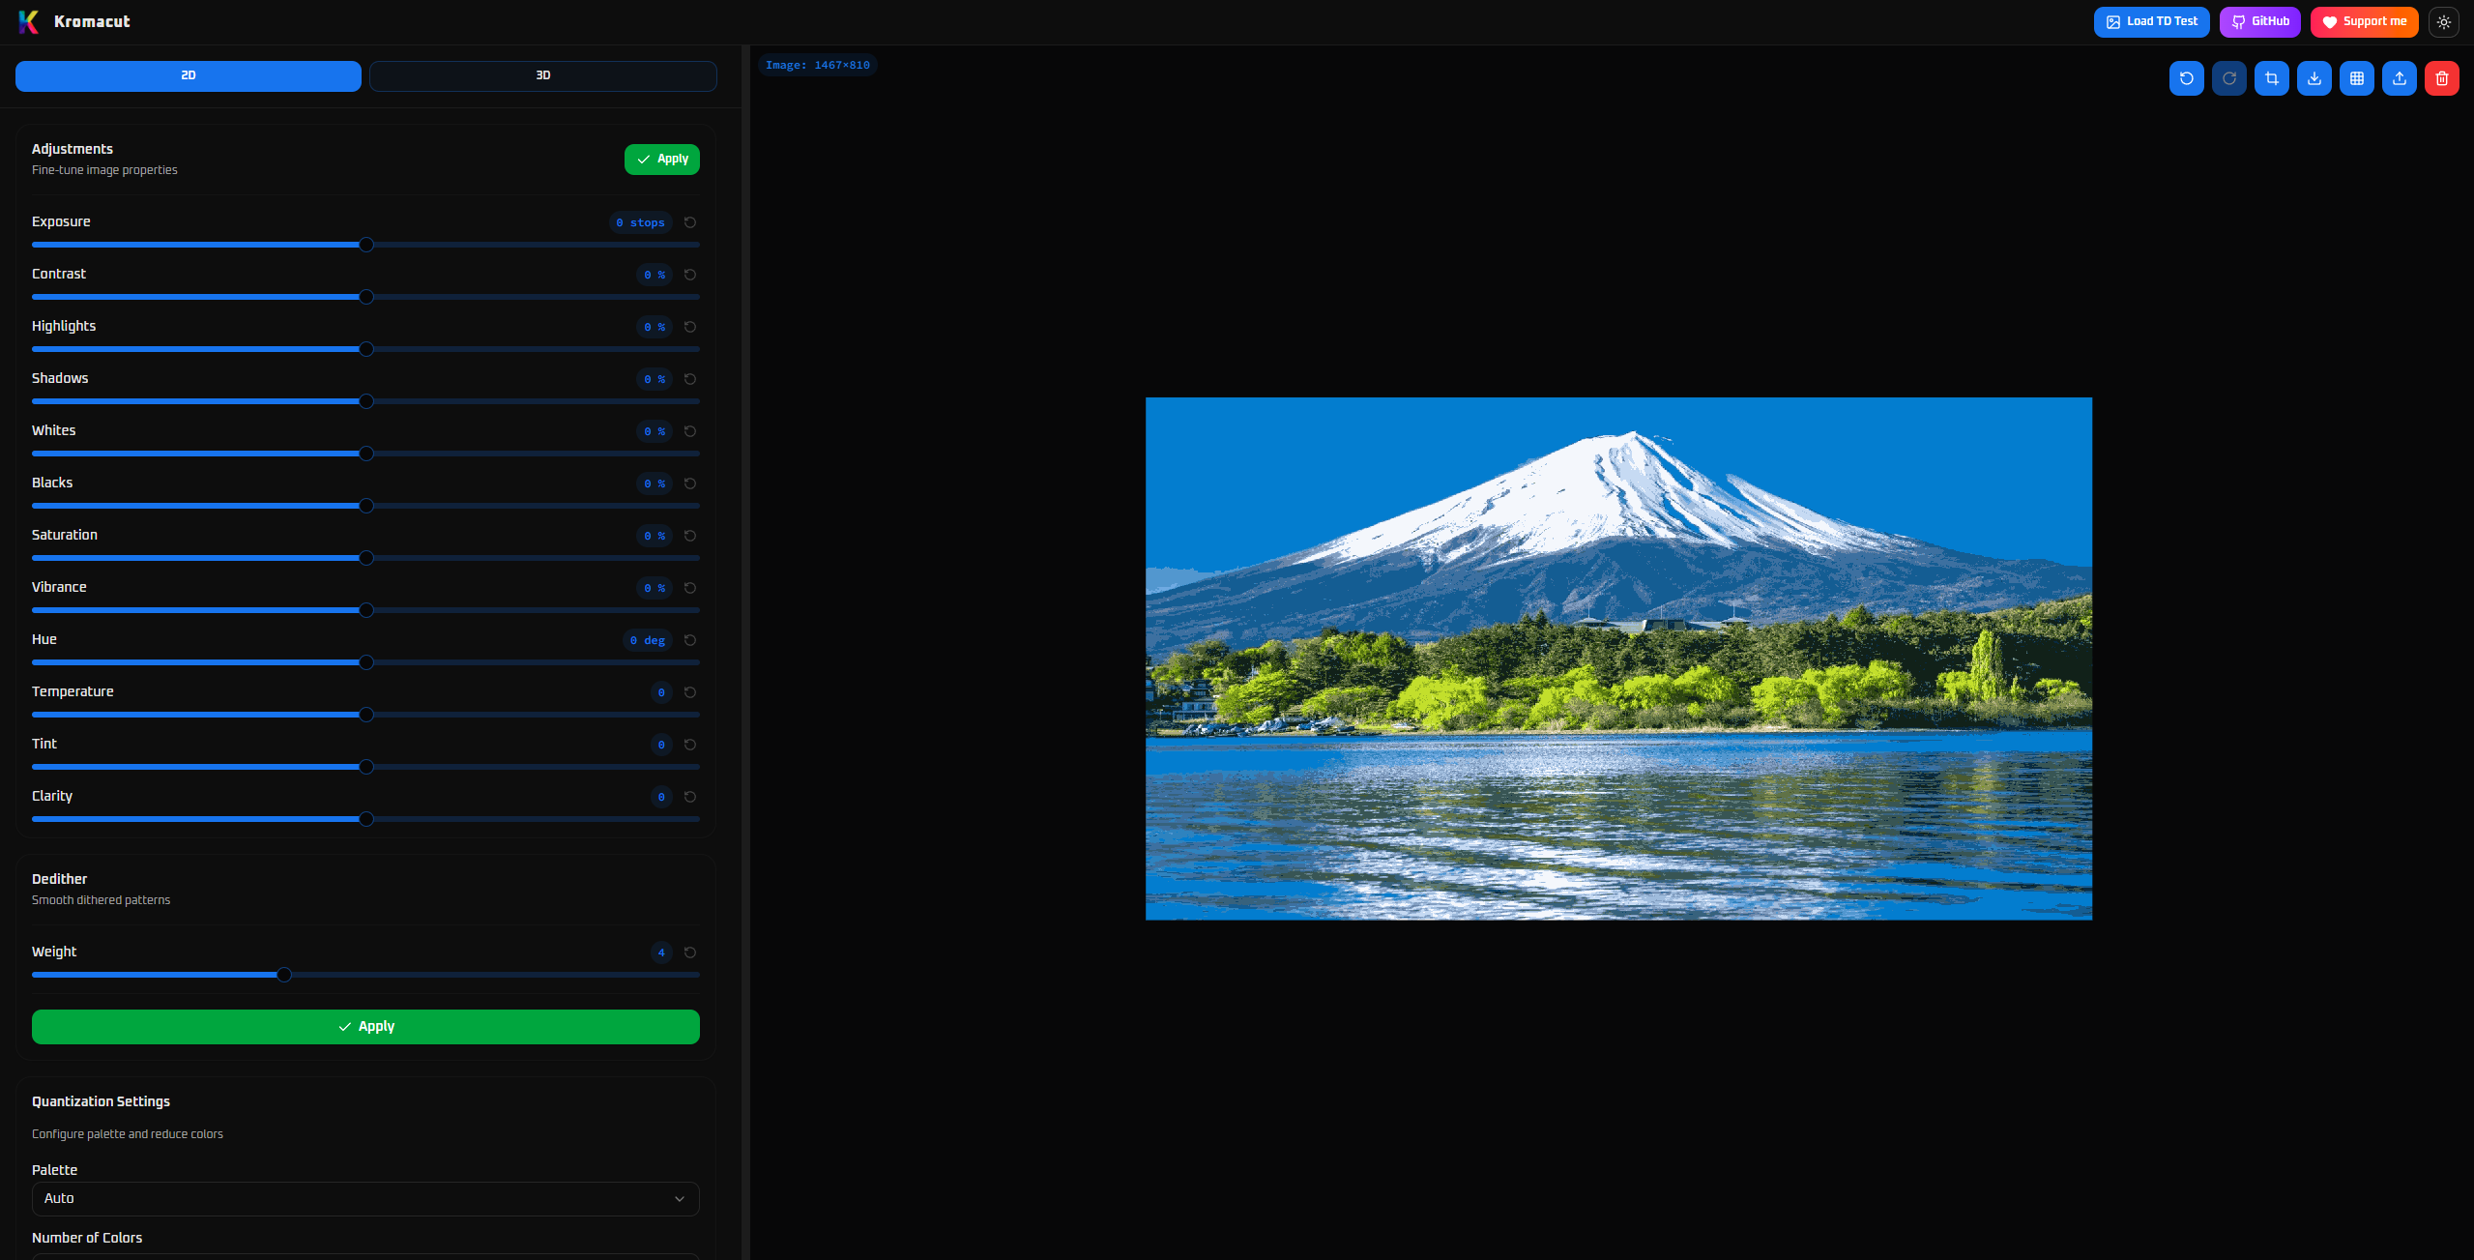Screen dimensions: 2474x1260
Task: Open the Palette dropdown set to Auto
Action: pos(365,1198)
